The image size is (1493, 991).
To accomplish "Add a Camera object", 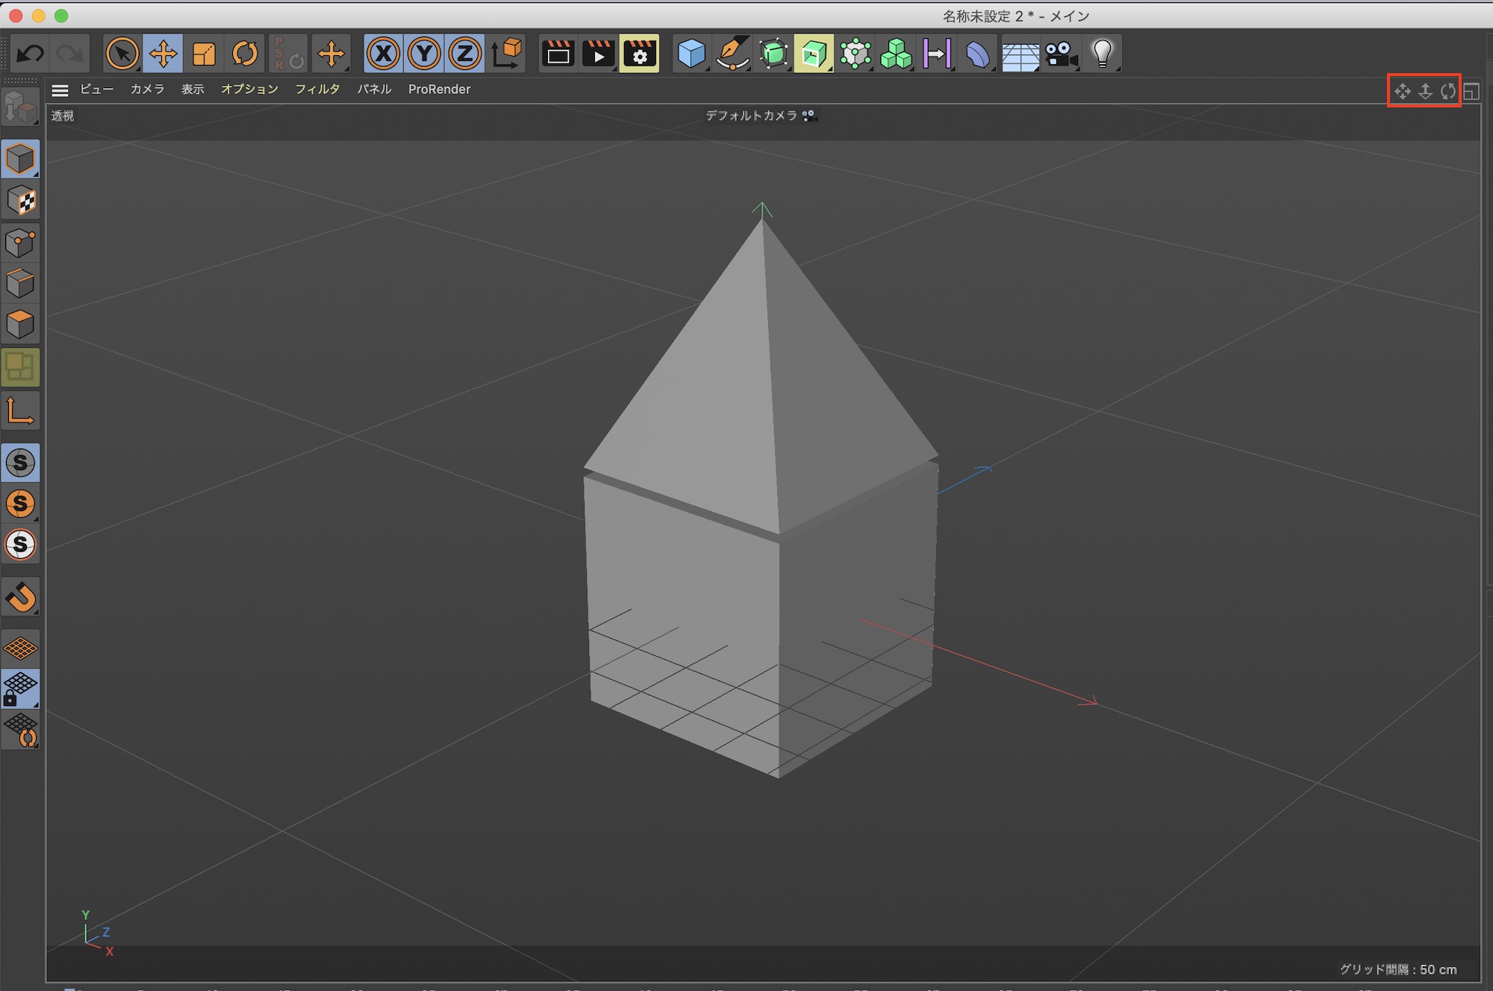I will [x=1061, y=54].
